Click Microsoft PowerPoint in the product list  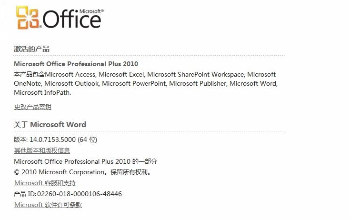pos(133,83)
